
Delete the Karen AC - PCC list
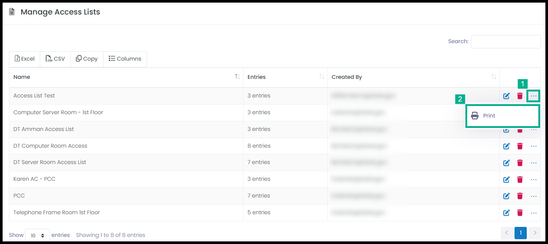tap(520, 180)
